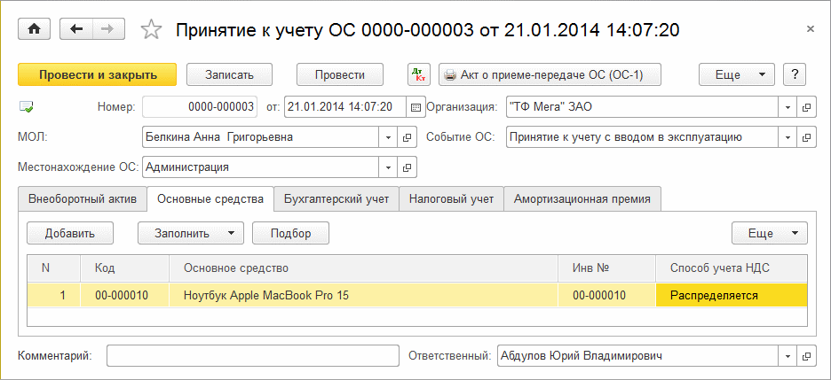This screenshot has width=831, height=380.
Task: Open Организация record with open-form icon
Action: point(806,107)
